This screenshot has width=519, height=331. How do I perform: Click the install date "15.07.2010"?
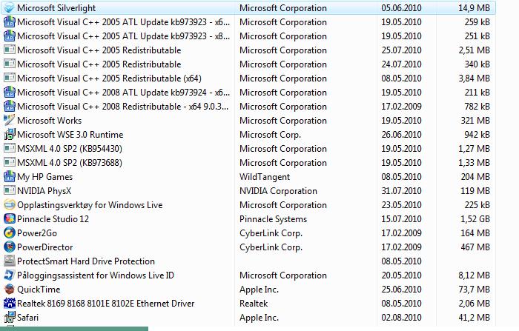(x=402, y=219)
